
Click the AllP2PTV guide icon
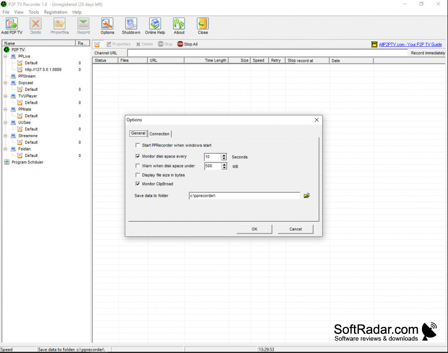pyautogui.click(x=374, y=45)
